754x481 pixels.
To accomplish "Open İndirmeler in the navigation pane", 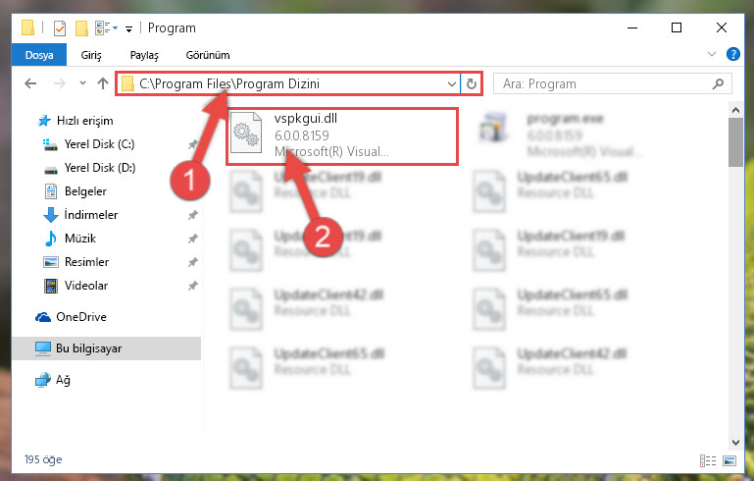I will coord(91,215).
